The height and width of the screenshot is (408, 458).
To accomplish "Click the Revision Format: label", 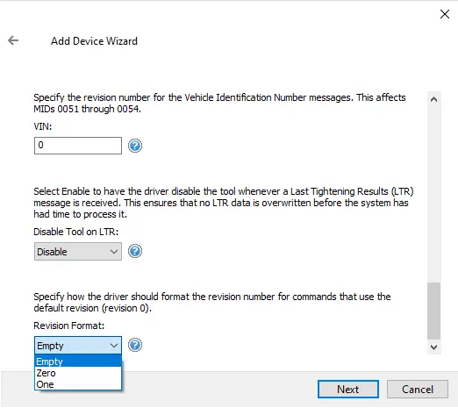I will [x=69, y=326].
